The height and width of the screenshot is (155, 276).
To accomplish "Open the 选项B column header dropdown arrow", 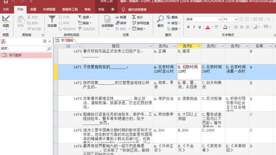I will tap(199, 46).
